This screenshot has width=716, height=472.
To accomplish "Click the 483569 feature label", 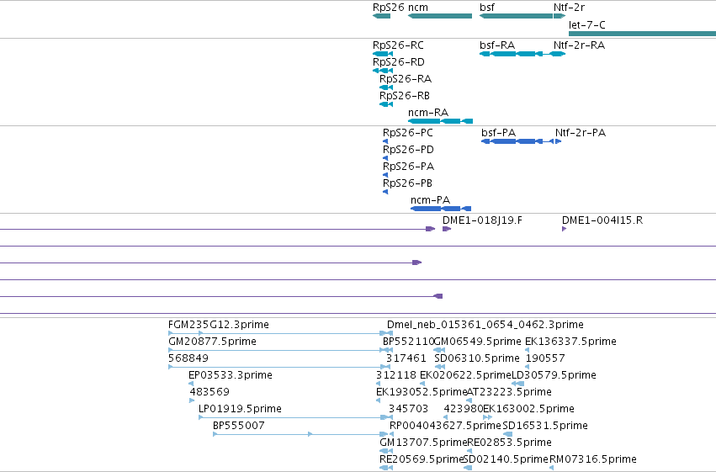I will point(209,392).
